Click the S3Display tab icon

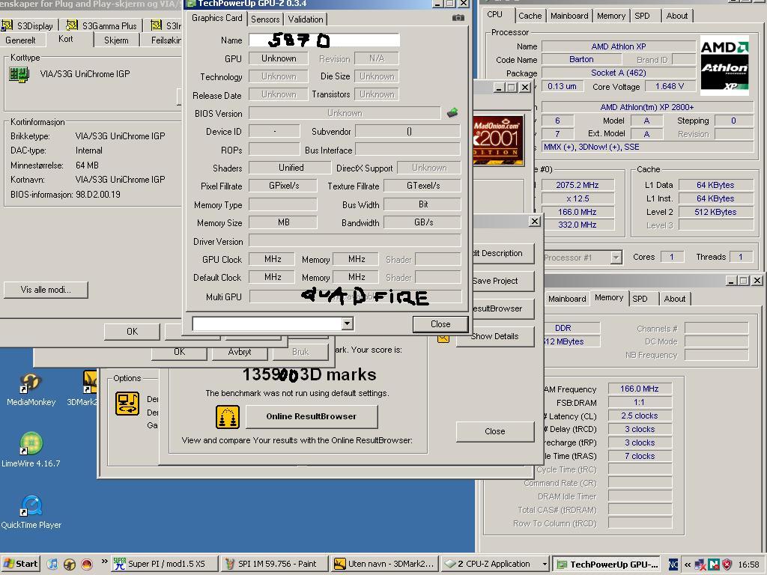(7, 25)
